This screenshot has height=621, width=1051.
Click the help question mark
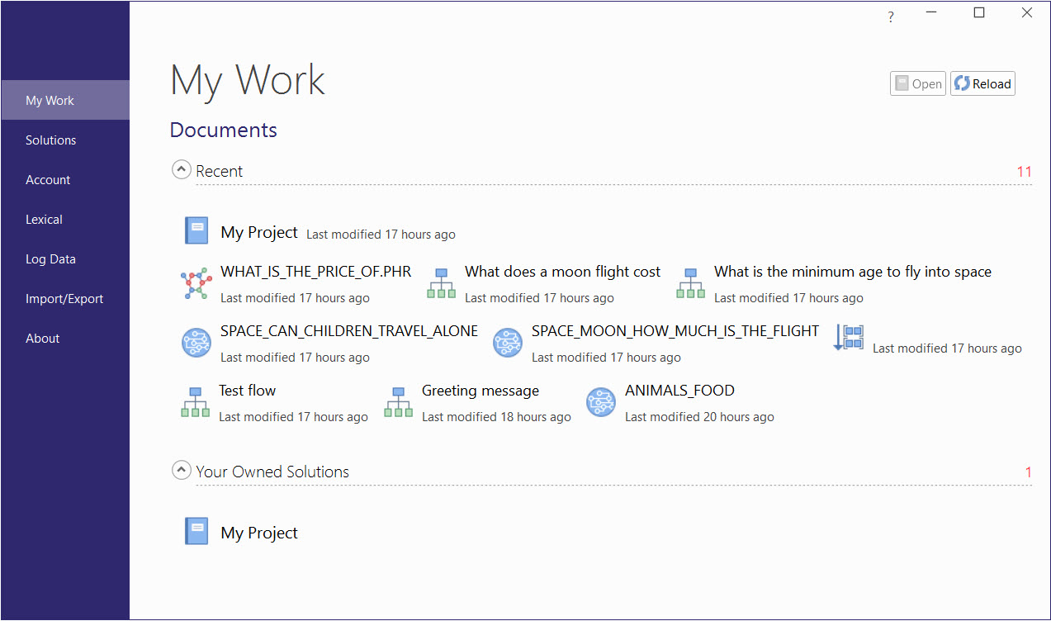[891, 17]
